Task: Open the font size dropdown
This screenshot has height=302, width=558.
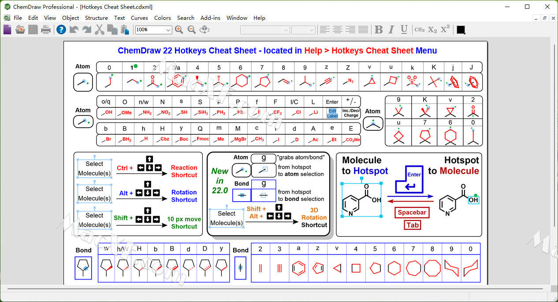Action: click(x=311, y=30)
